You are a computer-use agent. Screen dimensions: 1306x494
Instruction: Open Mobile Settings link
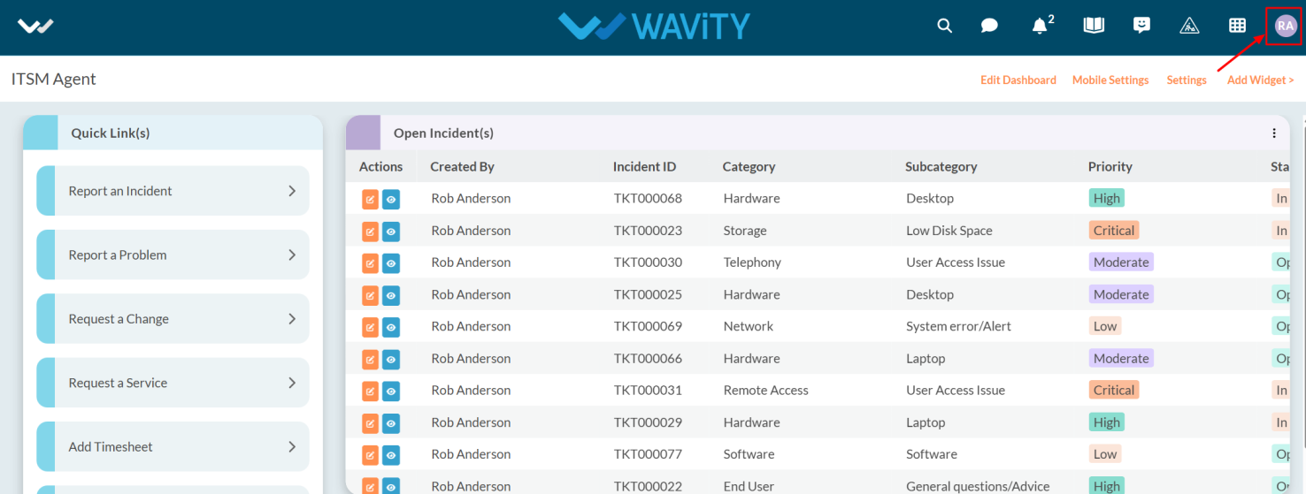pyautogui.click(x=1110, y=80)
